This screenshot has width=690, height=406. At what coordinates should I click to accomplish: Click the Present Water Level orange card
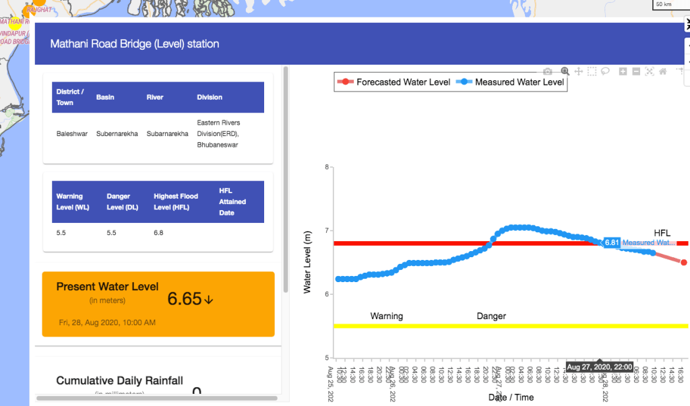[158, 304]
